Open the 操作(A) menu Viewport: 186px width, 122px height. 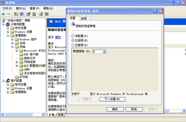(x=21, y=8)
